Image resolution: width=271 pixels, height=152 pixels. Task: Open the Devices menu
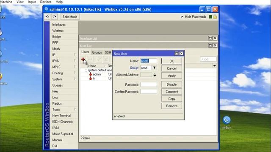[x=46, y=2]
